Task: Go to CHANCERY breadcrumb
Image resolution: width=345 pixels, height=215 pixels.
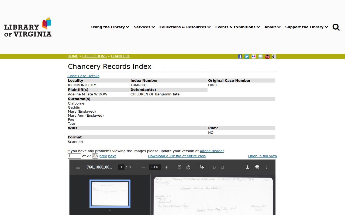Action: click(120, 56)
